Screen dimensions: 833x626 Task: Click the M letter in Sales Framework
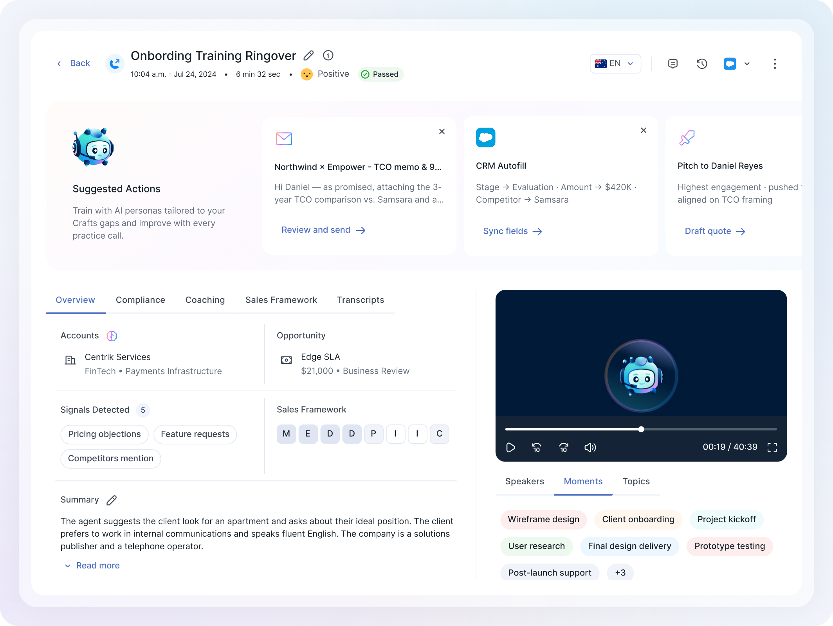(286, 434)
